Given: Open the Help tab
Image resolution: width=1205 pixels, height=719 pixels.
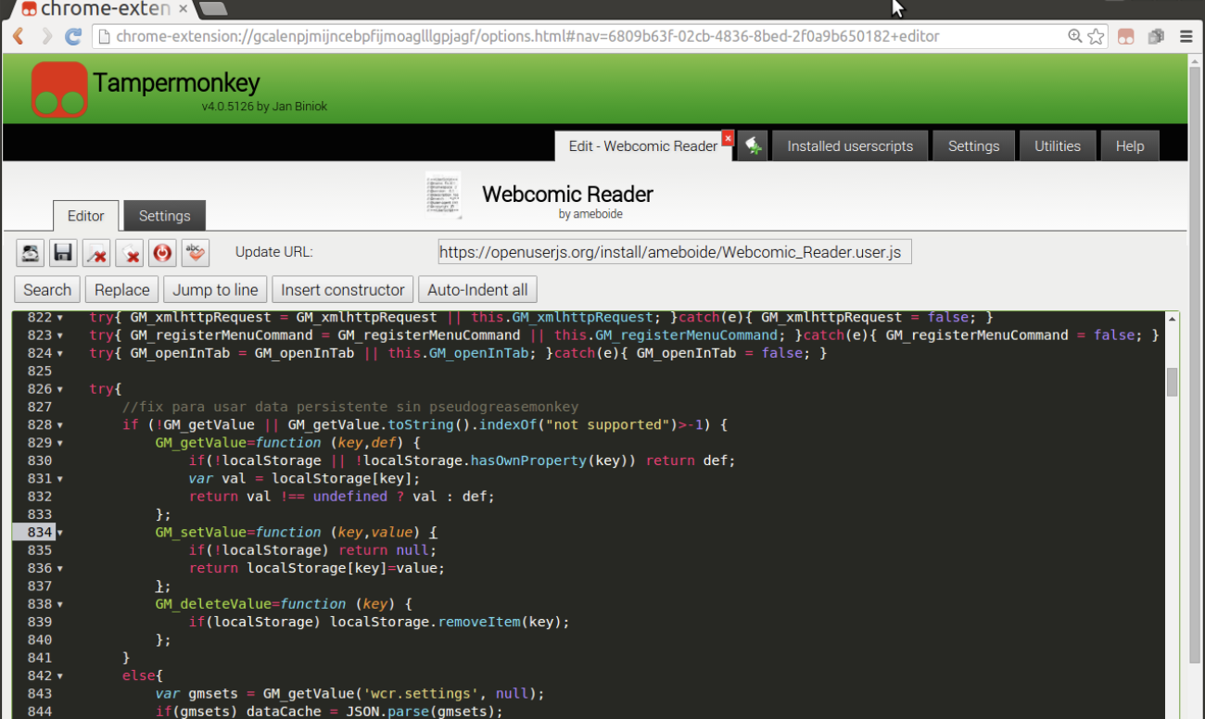Looking at the screenshot, I should coord(1130,145).
